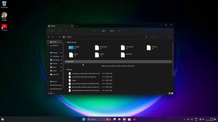Open the Sort dropdown menu

point(95,31)
